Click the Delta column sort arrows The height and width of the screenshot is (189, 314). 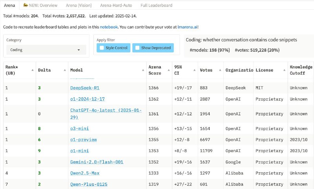[x=64, y=70]
